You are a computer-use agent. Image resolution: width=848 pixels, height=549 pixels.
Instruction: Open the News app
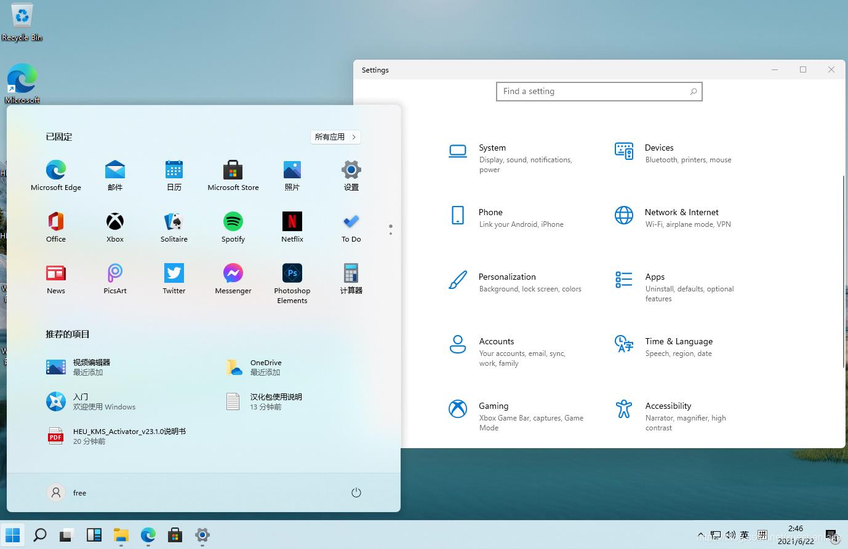[56, 278]
